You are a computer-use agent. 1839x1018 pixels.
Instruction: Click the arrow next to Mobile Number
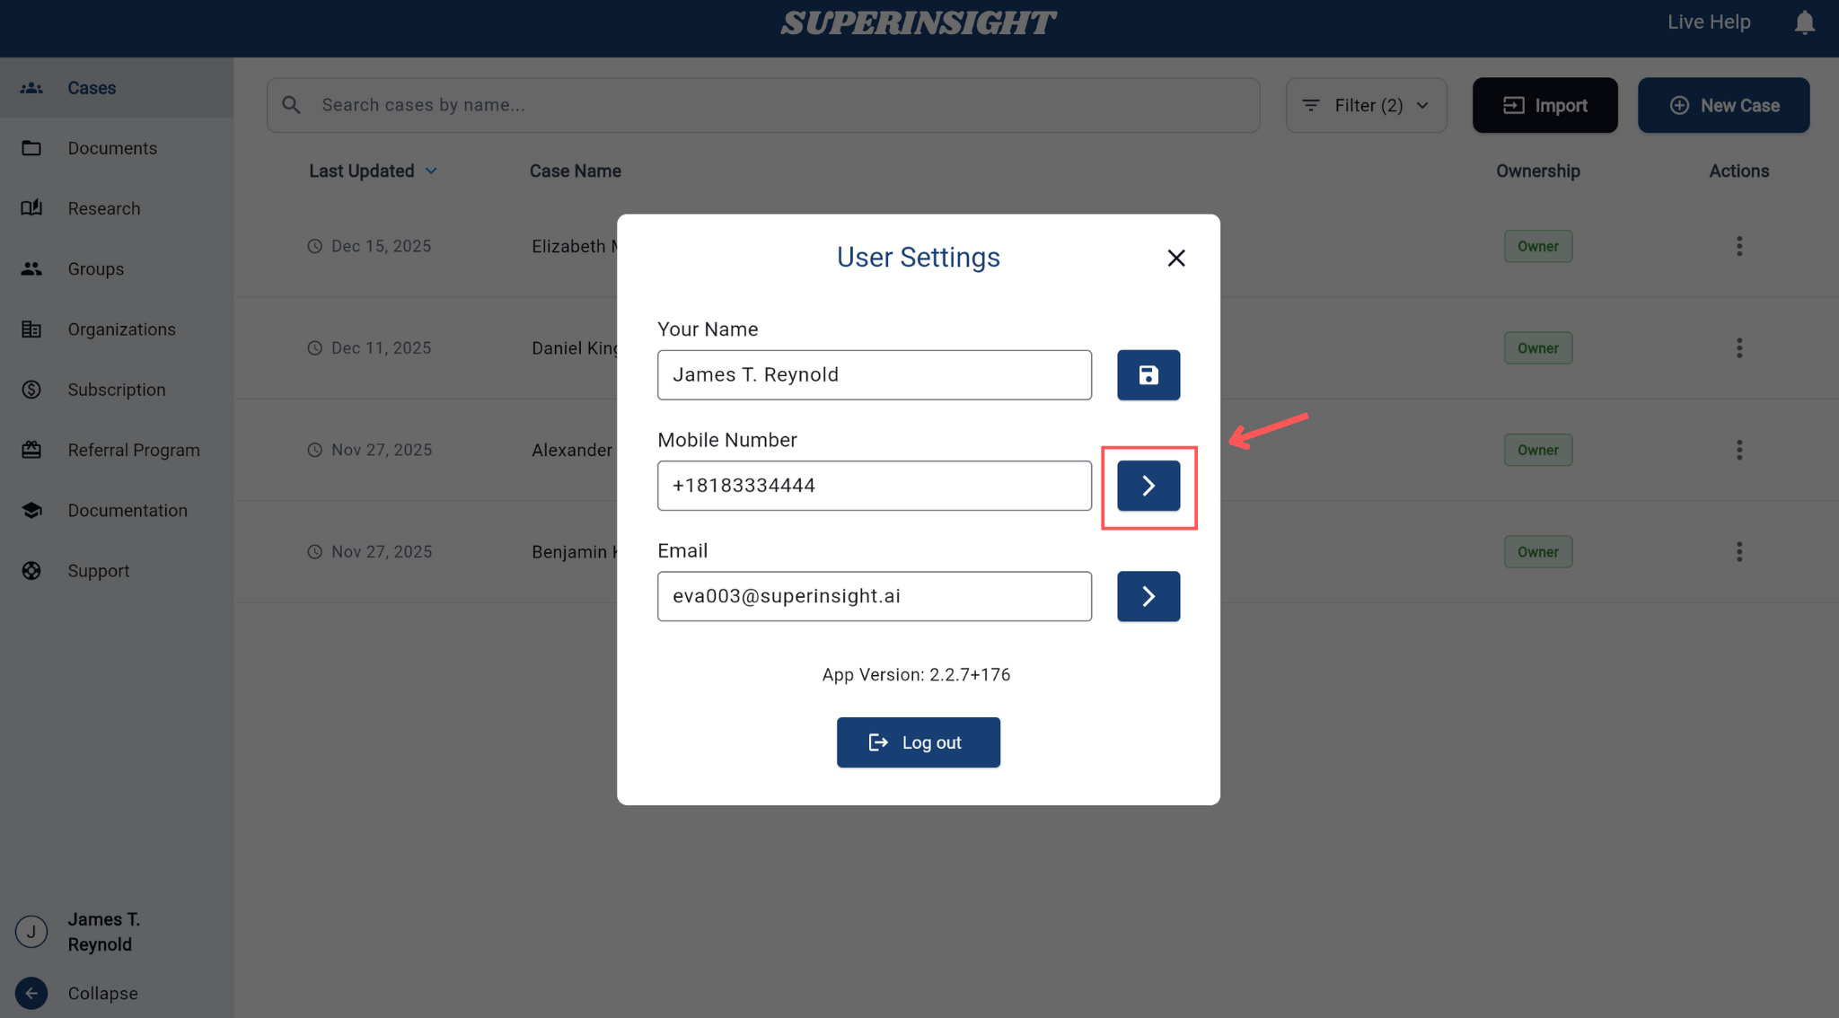tap(1148, 486)
